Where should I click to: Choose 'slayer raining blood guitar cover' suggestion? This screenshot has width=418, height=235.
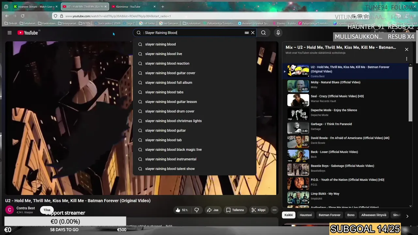pyautogui.click(x=194, y=73)
